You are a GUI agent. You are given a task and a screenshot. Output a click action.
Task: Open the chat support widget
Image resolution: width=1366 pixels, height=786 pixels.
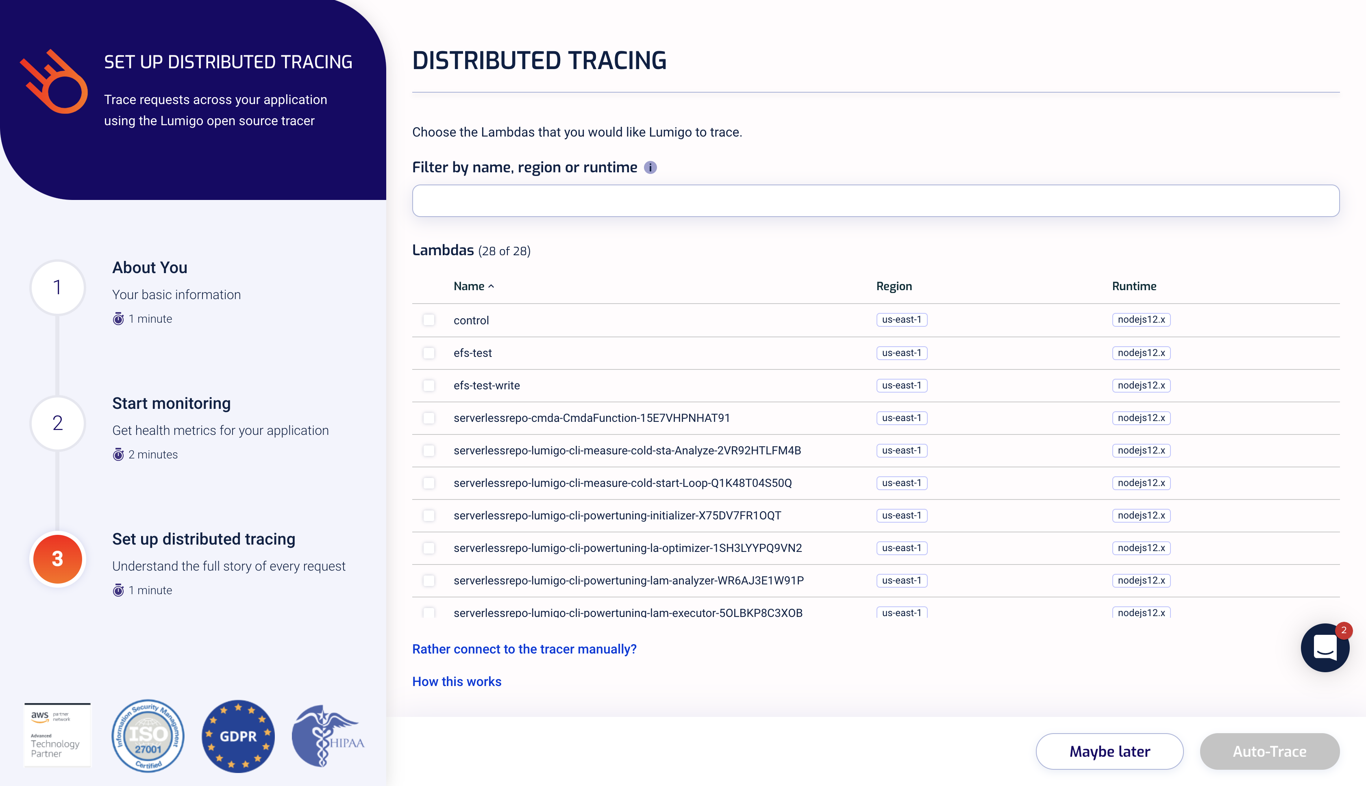tap(1325, 647)
